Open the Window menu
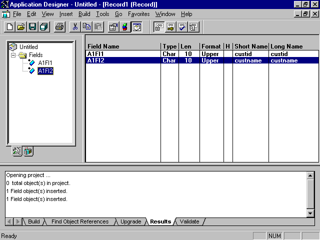Viewport: 320px width, 240px height. tap(165, 14)
